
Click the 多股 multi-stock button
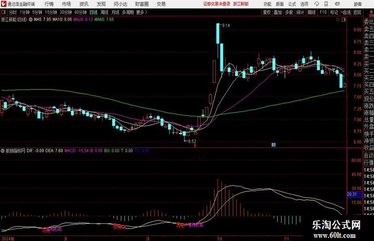(x=289, y=12)
